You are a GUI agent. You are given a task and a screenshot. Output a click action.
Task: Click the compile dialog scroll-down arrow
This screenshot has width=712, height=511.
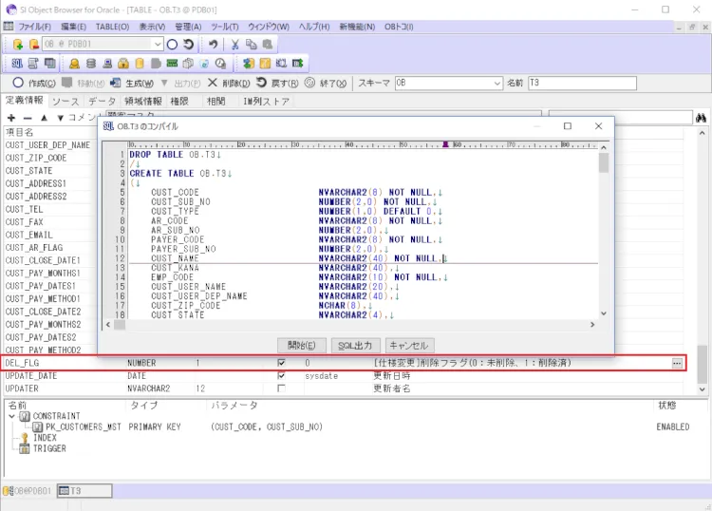[x=604, y=313]
